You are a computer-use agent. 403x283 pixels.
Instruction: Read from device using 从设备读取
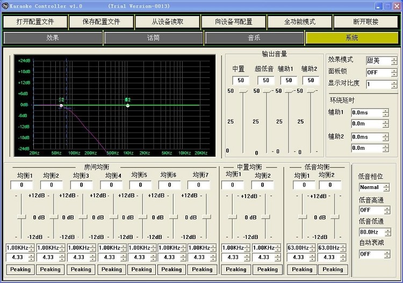tap(167, 22)
